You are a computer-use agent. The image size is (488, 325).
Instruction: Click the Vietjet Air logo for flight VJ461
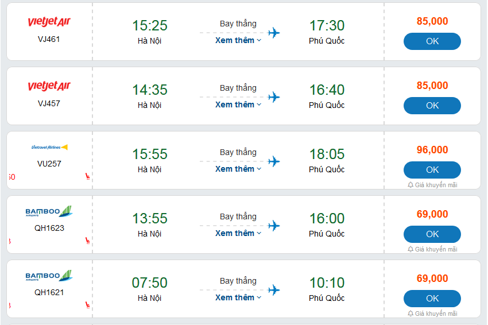(x=49, y=22)
